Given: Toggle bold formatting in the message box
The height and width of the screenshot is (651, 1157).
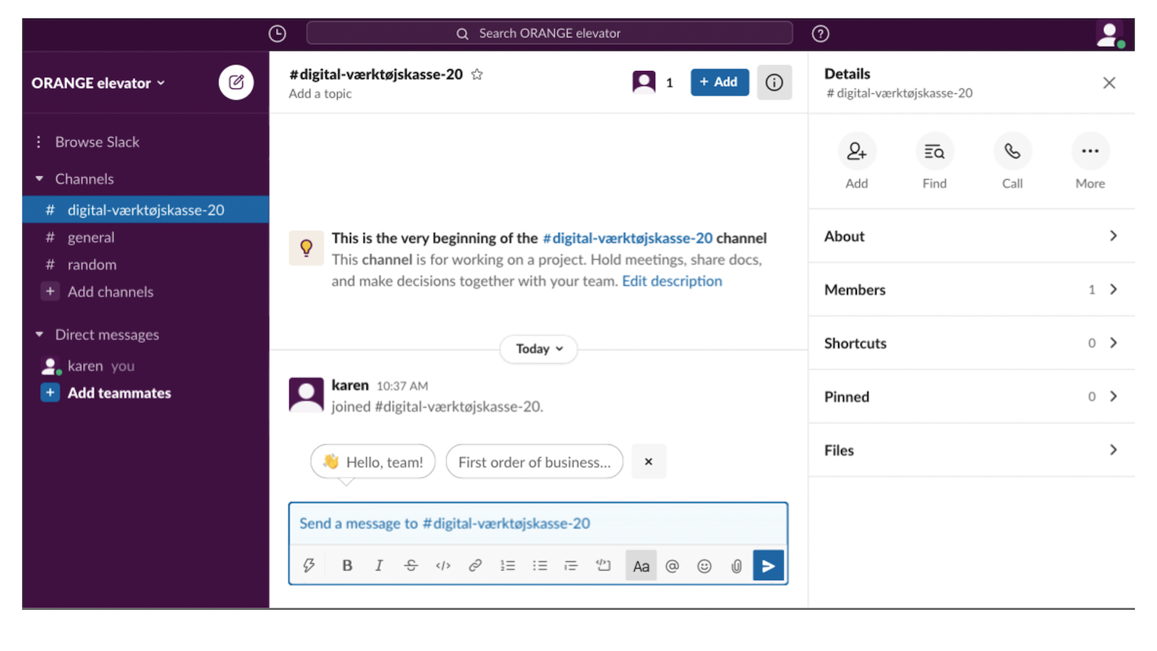Looking at the screenshot, I should pyautogui.click(x=347, y=566).
